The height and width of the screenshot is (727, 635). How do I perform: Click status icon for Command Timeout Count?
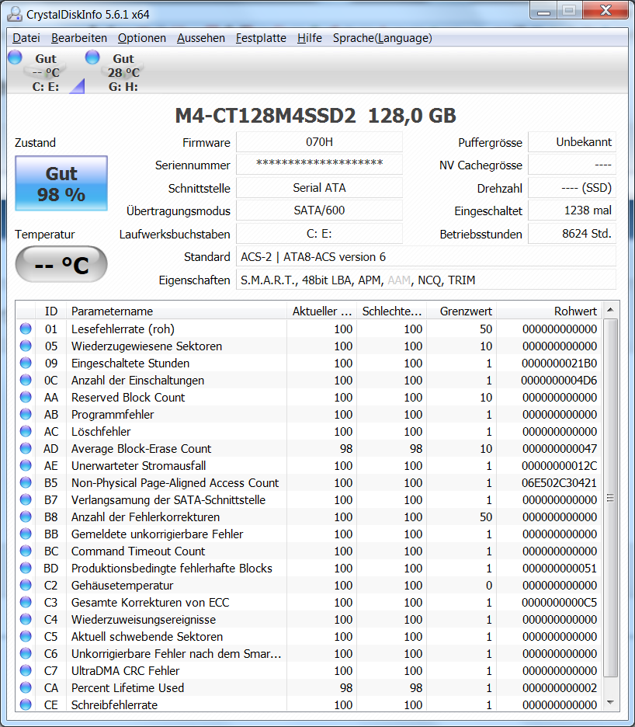click(26, 551)
